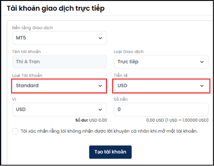Select the Tiền tệ USD currency dropdown

click(x=161, y=86)
